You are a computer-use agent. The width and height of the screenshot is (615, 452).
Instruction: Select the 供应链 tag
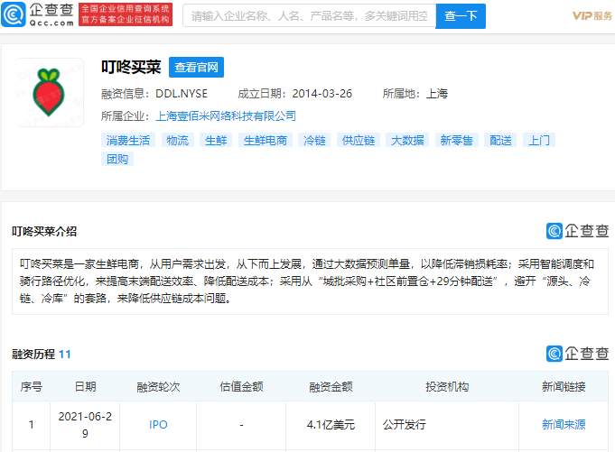(358, 141)
